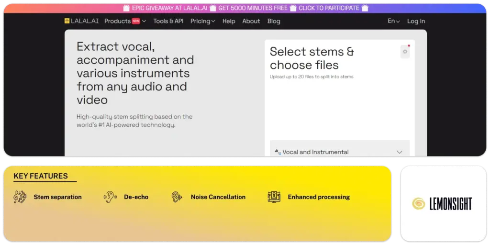Visit the Blog link
The width and height of the screenshot is (490, 245).
pyautogui.click(x=274, y=21)
